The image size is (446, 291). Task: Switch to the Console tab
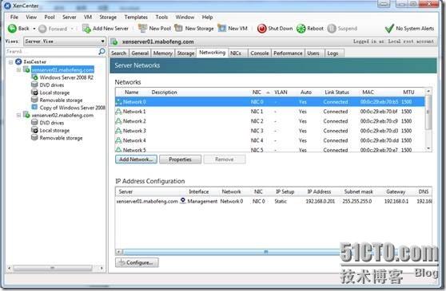(x=260, y=53)
